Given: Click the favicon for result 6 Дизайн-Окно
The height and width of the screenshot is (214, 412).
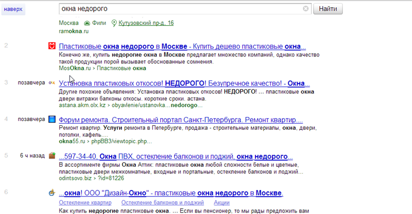Looking at the screenshot, I should point(52,192).
